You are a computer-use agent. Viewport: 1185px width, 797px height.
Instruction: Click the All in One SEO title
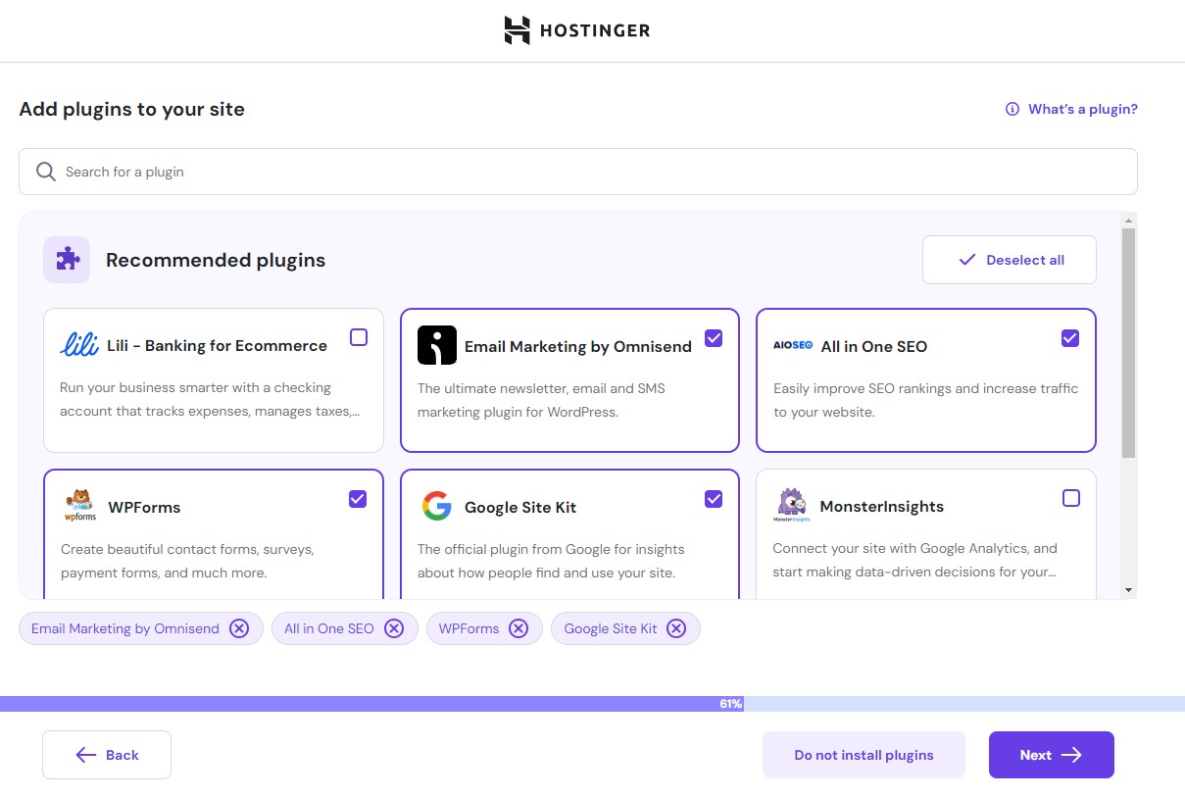tap(873, 346)
